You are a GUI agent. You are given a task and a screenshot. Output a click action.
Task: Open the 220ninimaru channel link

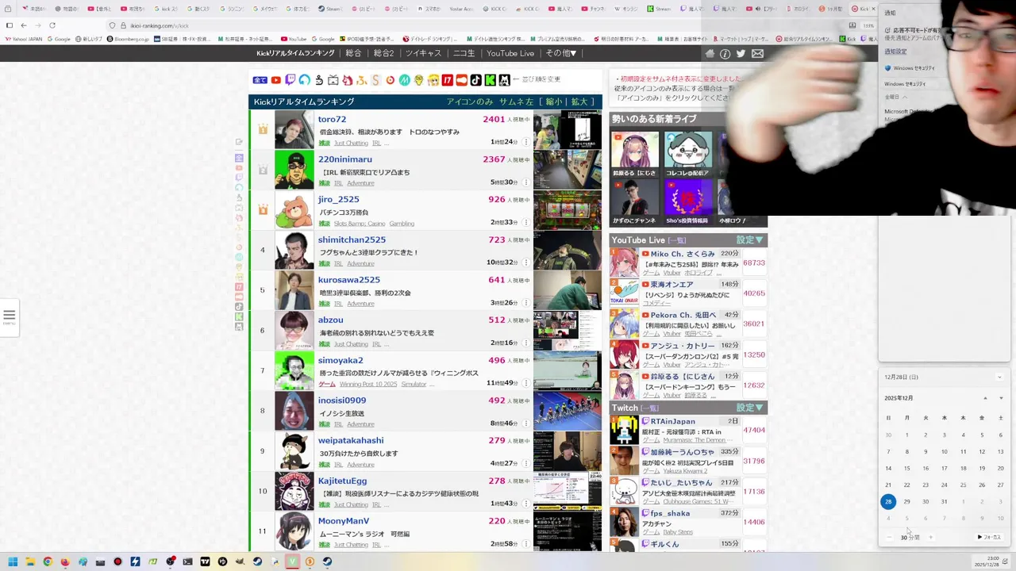coord(344,159)
